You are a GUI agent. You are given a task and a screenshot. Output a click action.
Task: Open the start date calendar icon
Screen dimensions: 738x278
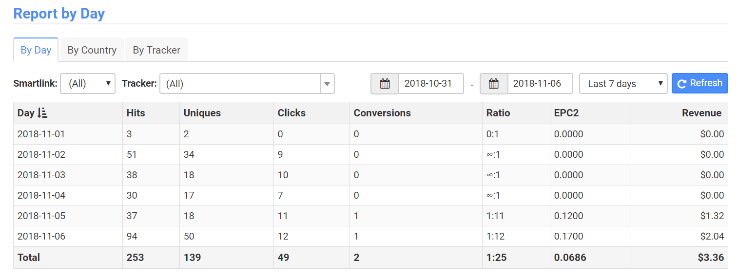[x=385, y=84]
